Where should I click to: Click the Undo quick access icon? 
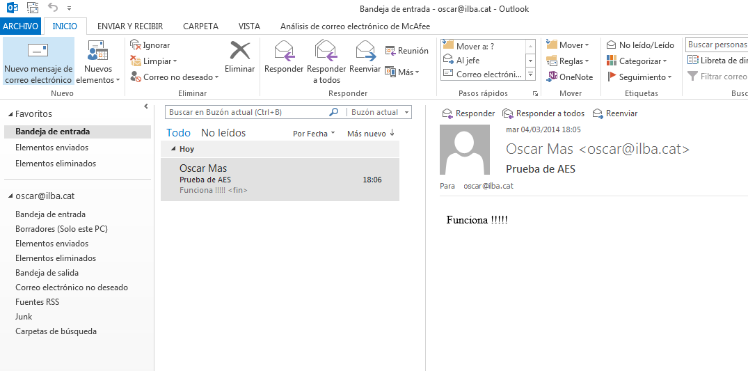[53, 8]
